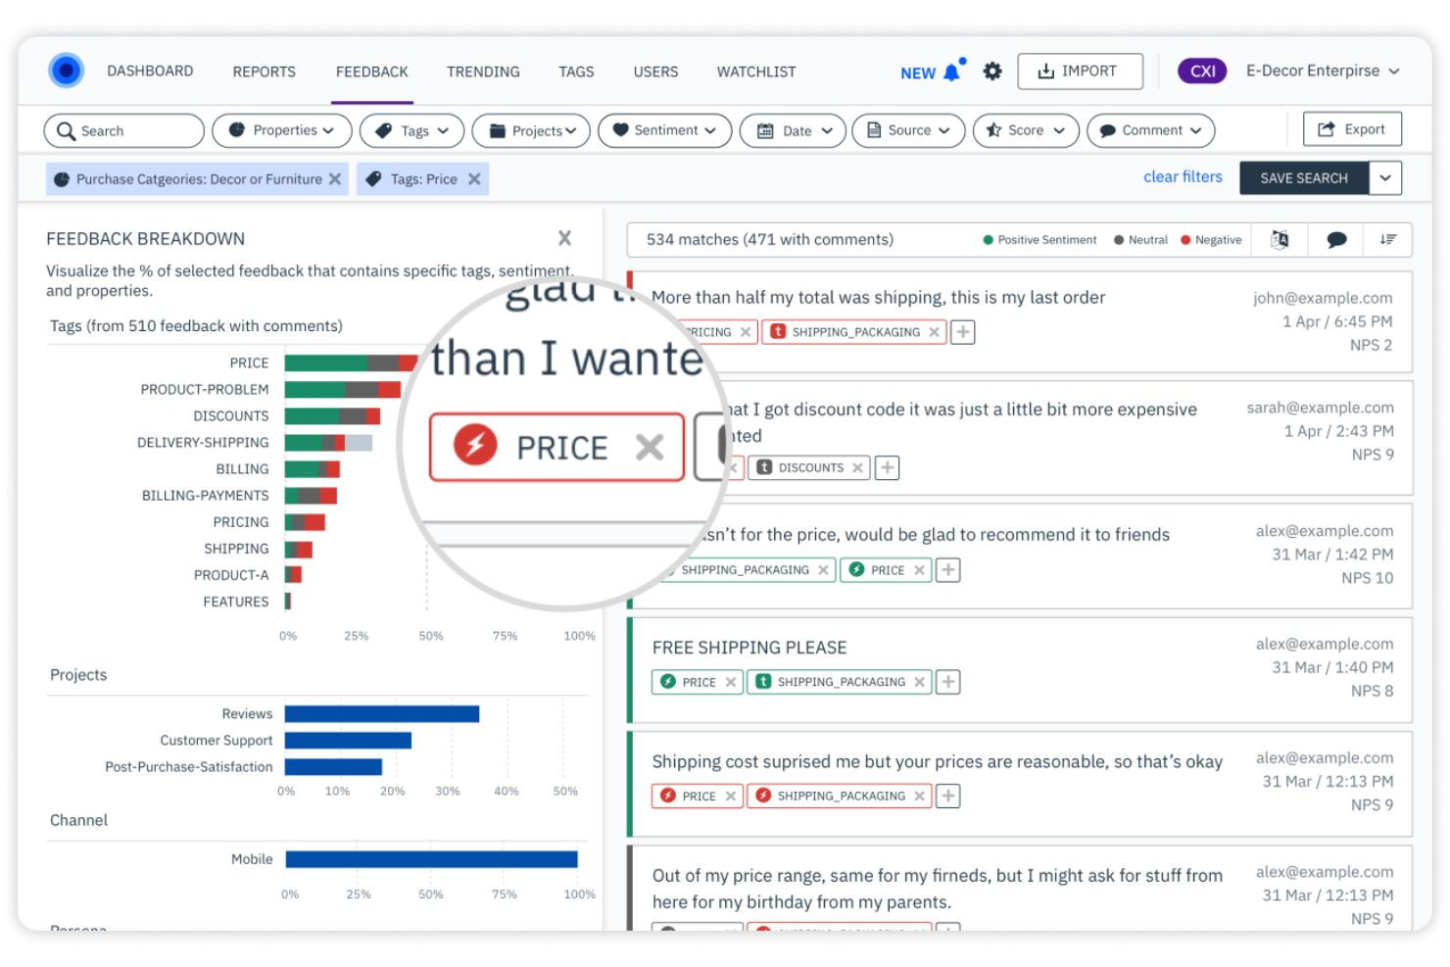
Task: Open the Date filter dropdown
Action: point(792,129)
